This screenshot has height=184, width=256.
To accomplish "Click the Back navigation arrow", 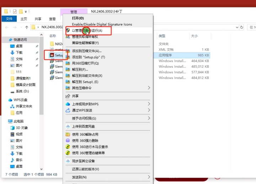I will 7,27.
